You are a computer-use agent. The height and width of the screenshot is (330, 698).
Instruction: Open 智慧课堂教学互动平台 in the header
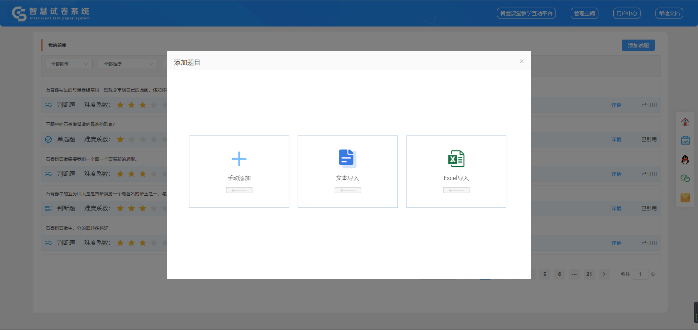[526, 13]
